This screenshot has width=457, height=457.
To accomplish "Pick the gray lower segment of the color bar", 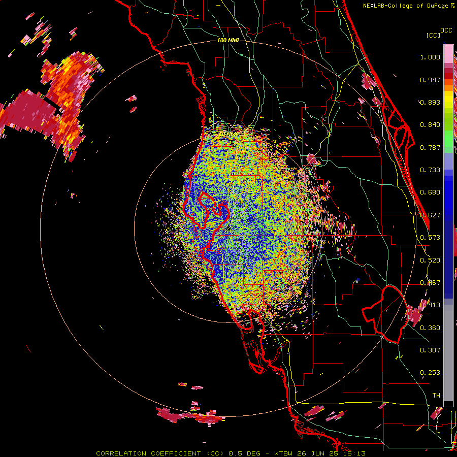I will tap(448, 353).
